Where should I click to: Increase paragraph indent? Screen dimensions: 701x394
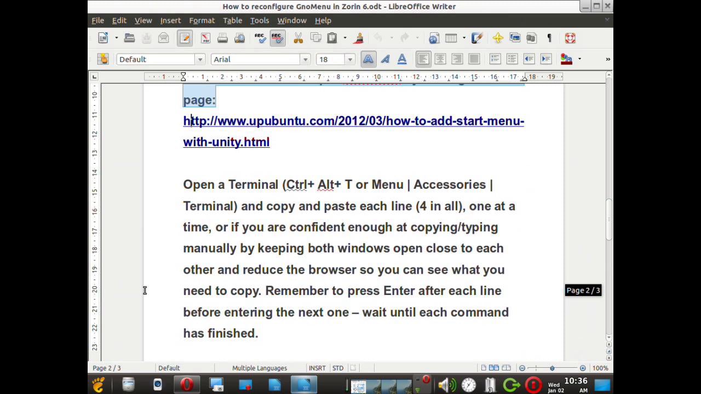click(546, 59)
